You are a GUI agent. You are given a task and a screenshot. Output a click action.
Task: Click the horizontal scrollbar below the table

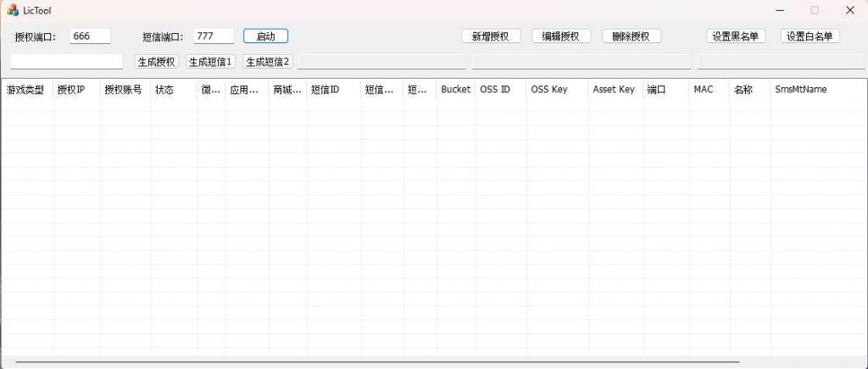pyautogui.click(x=377, y=362)
